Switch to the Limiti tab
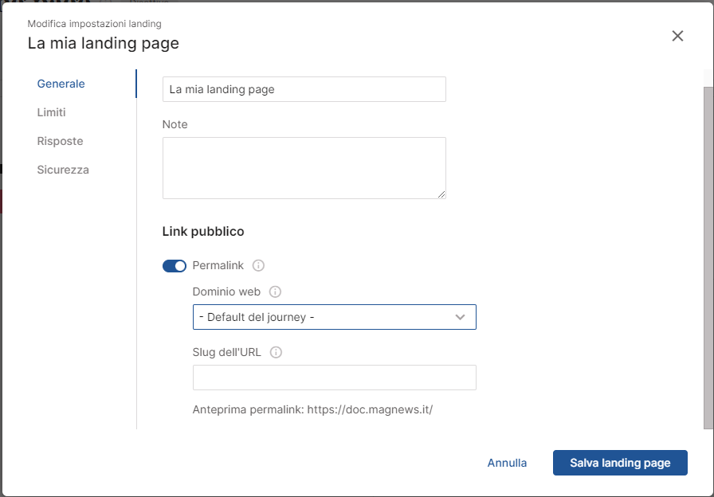The image size is (714, 497). coord(51,112)
